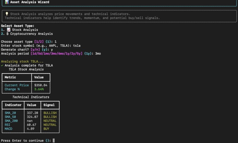Image resolution: width=238 pixels, height=143 pixels.
Task: Click the 3.64% change value
Action: click(x=39, y=89)
